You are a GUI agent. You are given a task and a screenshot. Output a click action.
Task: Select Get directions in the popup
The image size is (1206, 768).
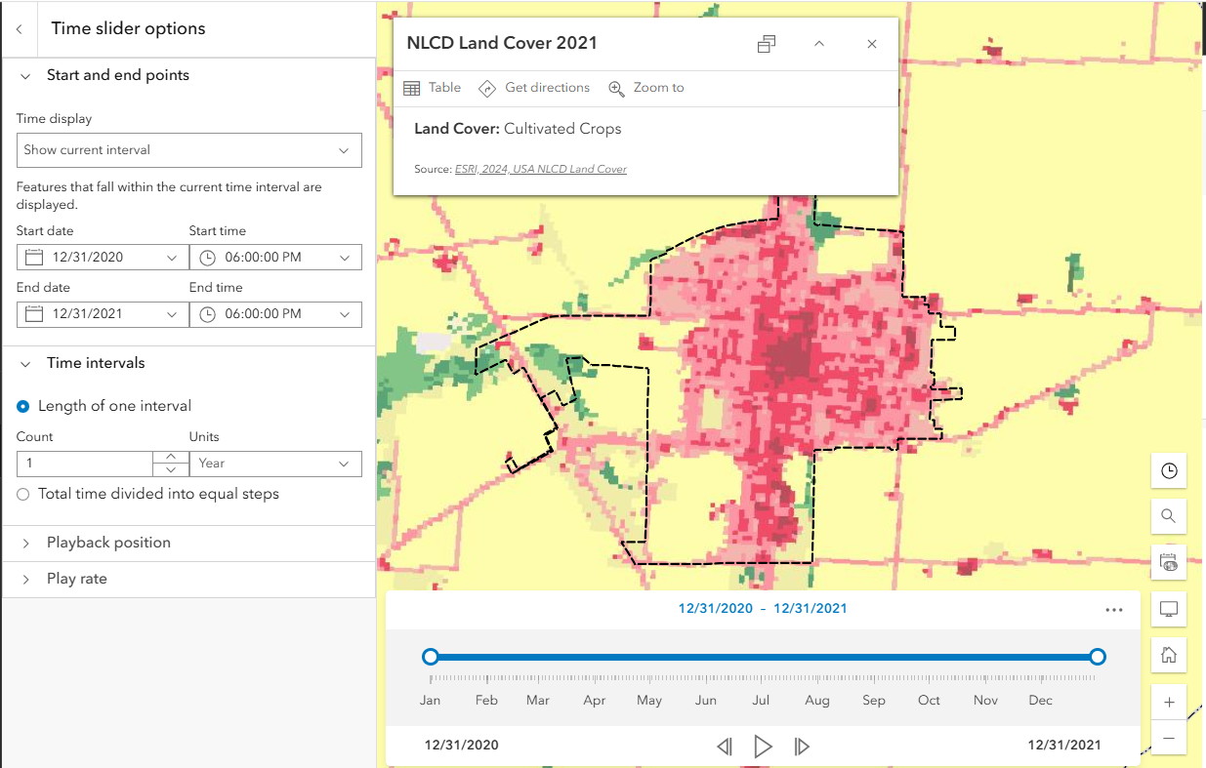[x=534, y=87]
